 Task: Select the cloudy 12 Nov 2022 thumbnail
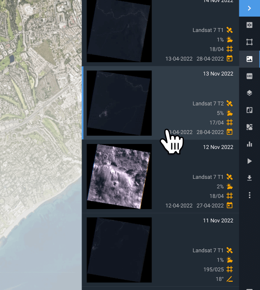pos(119,176)
